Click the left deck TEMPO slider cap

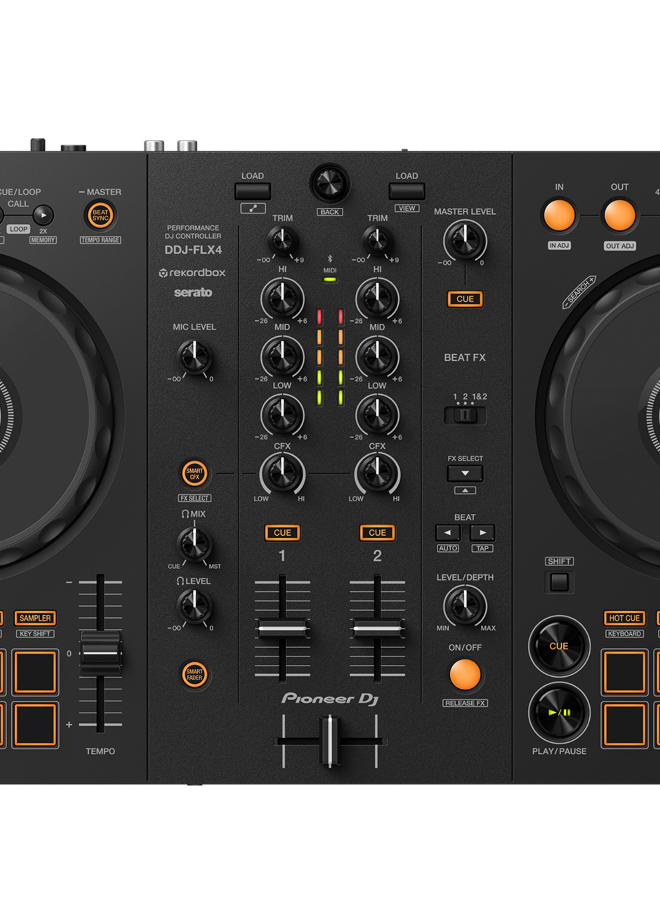(x=100, y=653)
